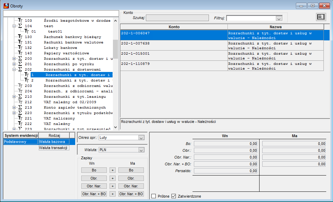The image size is (333, 202).
Task: Click the T icon beside VAT naliczony 221
Action: click(20, 118)
